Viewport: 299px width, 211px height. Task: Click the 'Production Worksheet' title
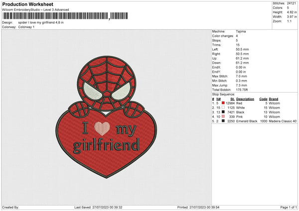(x=28, y=4)
